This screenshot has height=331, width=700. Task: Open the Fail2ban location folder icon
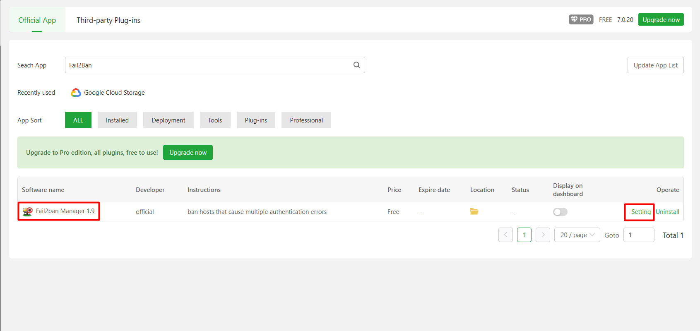474,211
